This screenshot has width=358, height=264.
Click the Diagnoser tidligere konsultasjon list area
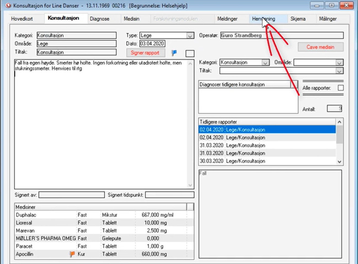click(248, 100)
